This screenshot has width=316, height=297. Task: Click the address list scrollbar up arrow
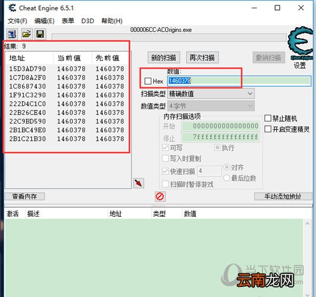click(307, 223)
